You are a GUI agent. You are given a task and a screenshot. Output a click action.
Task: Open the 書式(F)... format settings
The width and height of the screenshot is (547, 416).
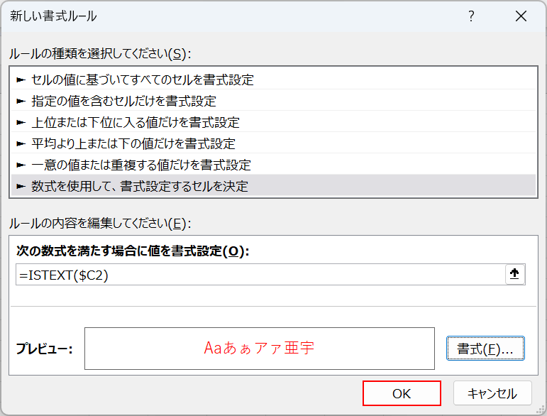pos(485,349)
